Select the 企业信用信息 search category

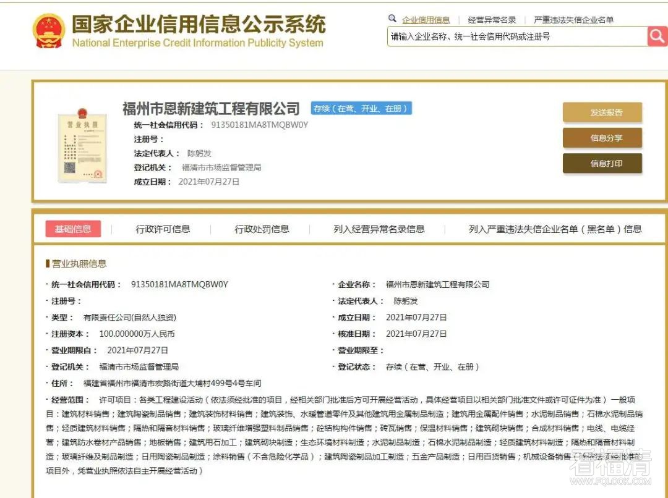(x=426, y=20)
